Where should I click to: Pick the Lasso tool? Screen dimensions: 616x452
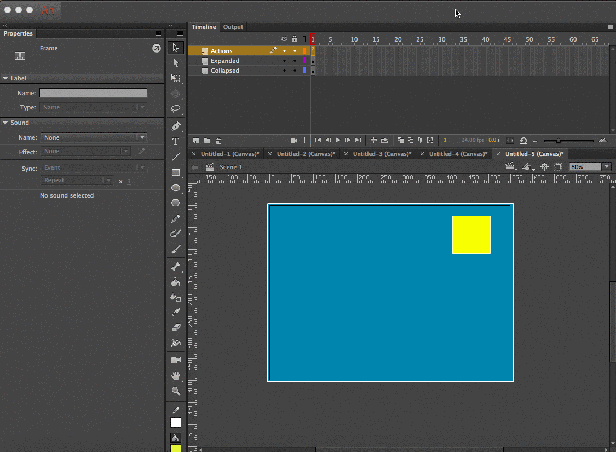175,108
